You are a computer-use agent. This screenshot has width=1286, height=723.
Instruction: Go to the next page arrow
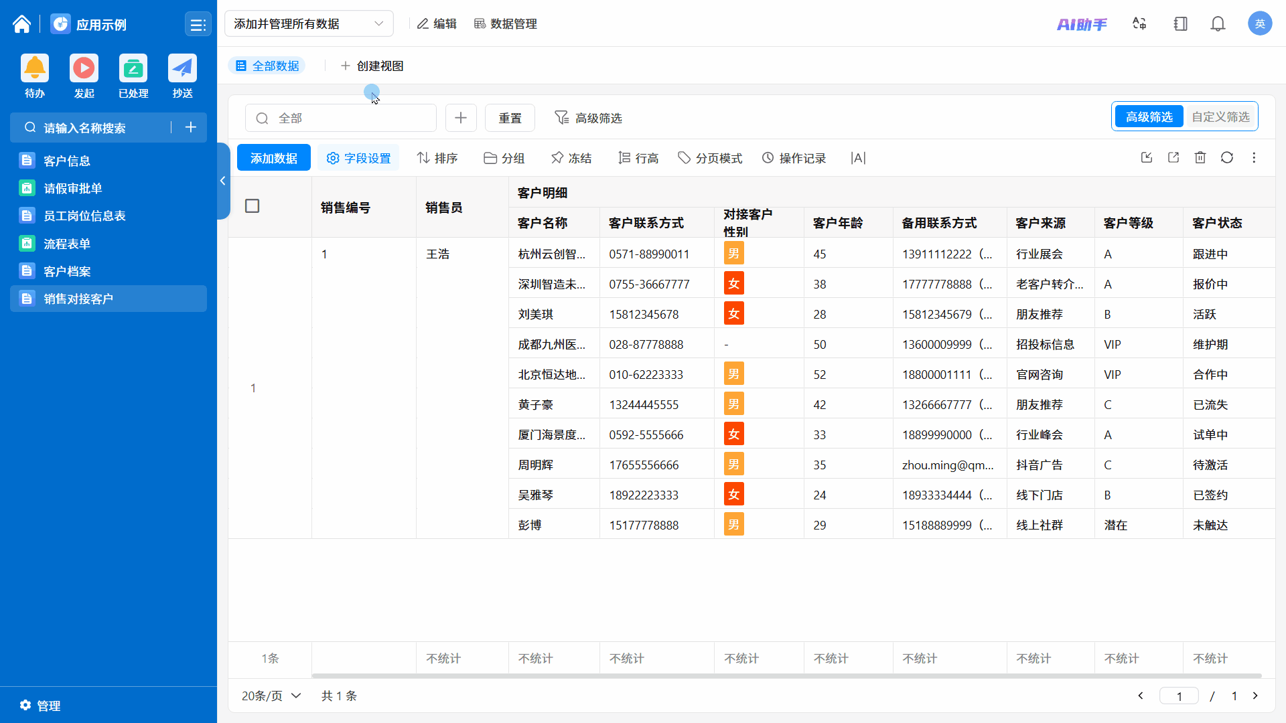(1255, 696)
